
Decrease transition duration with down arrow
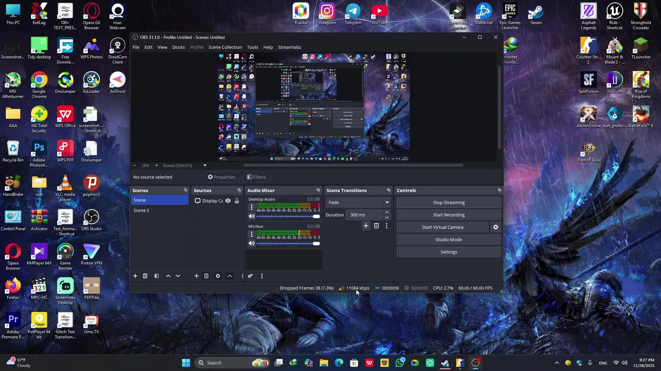387,217
